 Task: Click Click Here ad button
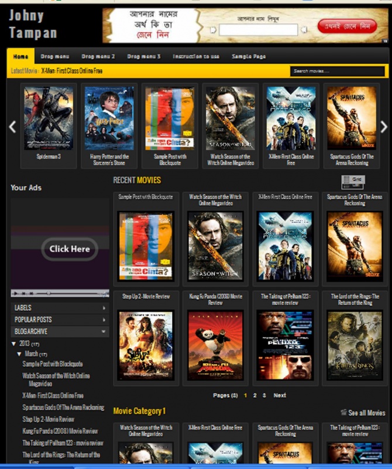(x=70, y=249)
